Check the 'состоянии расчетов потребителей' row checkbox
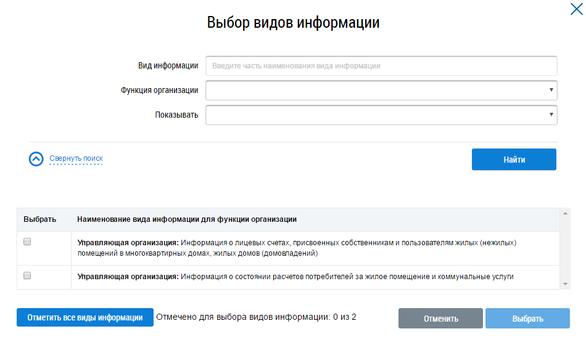Image resolution: width=586 pixels, height=350 pixels. [x=27, y=275]
